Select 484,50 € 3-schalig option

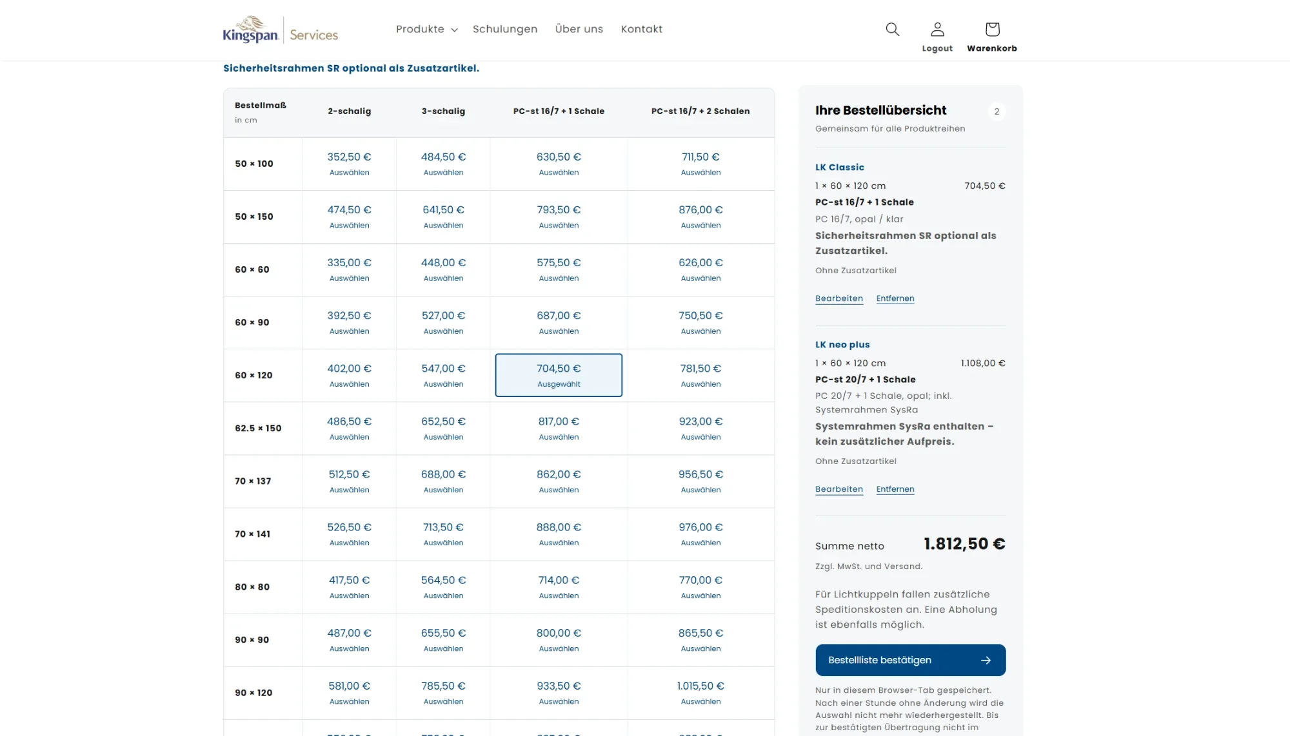(443, 164)
